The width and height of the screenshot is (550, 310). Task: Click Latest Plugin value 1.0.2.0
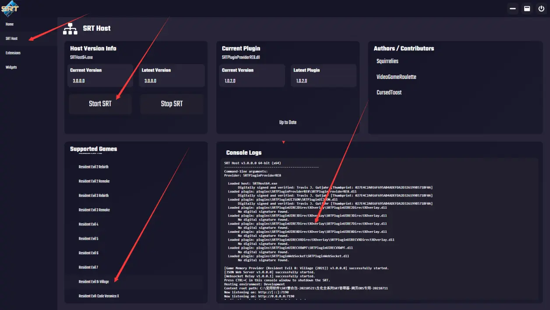point(301,81)
